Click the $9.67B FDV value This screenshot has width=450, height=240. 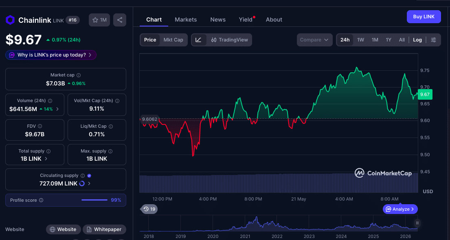click(x=35, y=134)
